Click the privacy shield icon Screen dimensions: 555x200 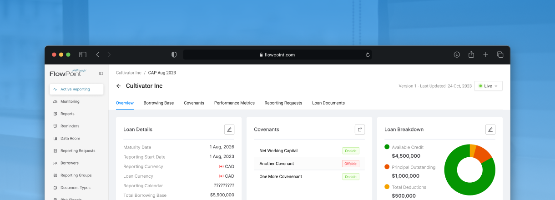(x=174, y=55)
